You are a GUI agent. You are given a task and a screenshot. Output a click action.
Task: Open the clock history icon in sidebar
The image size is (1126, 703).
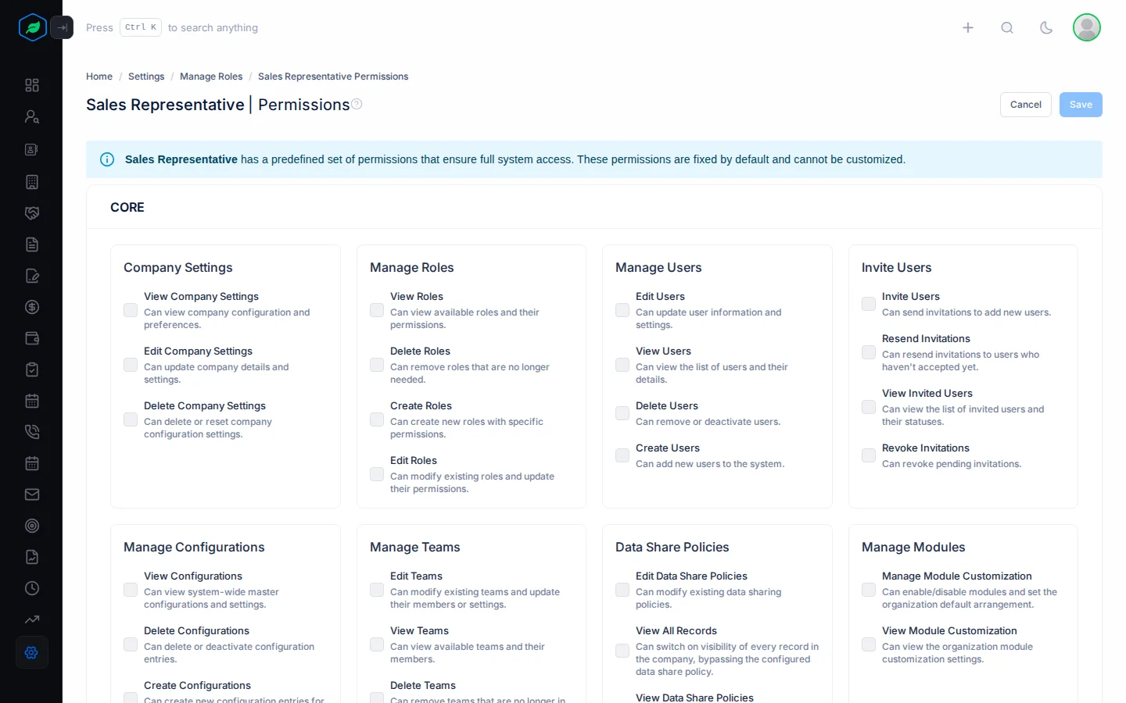[x=32, y=588]
